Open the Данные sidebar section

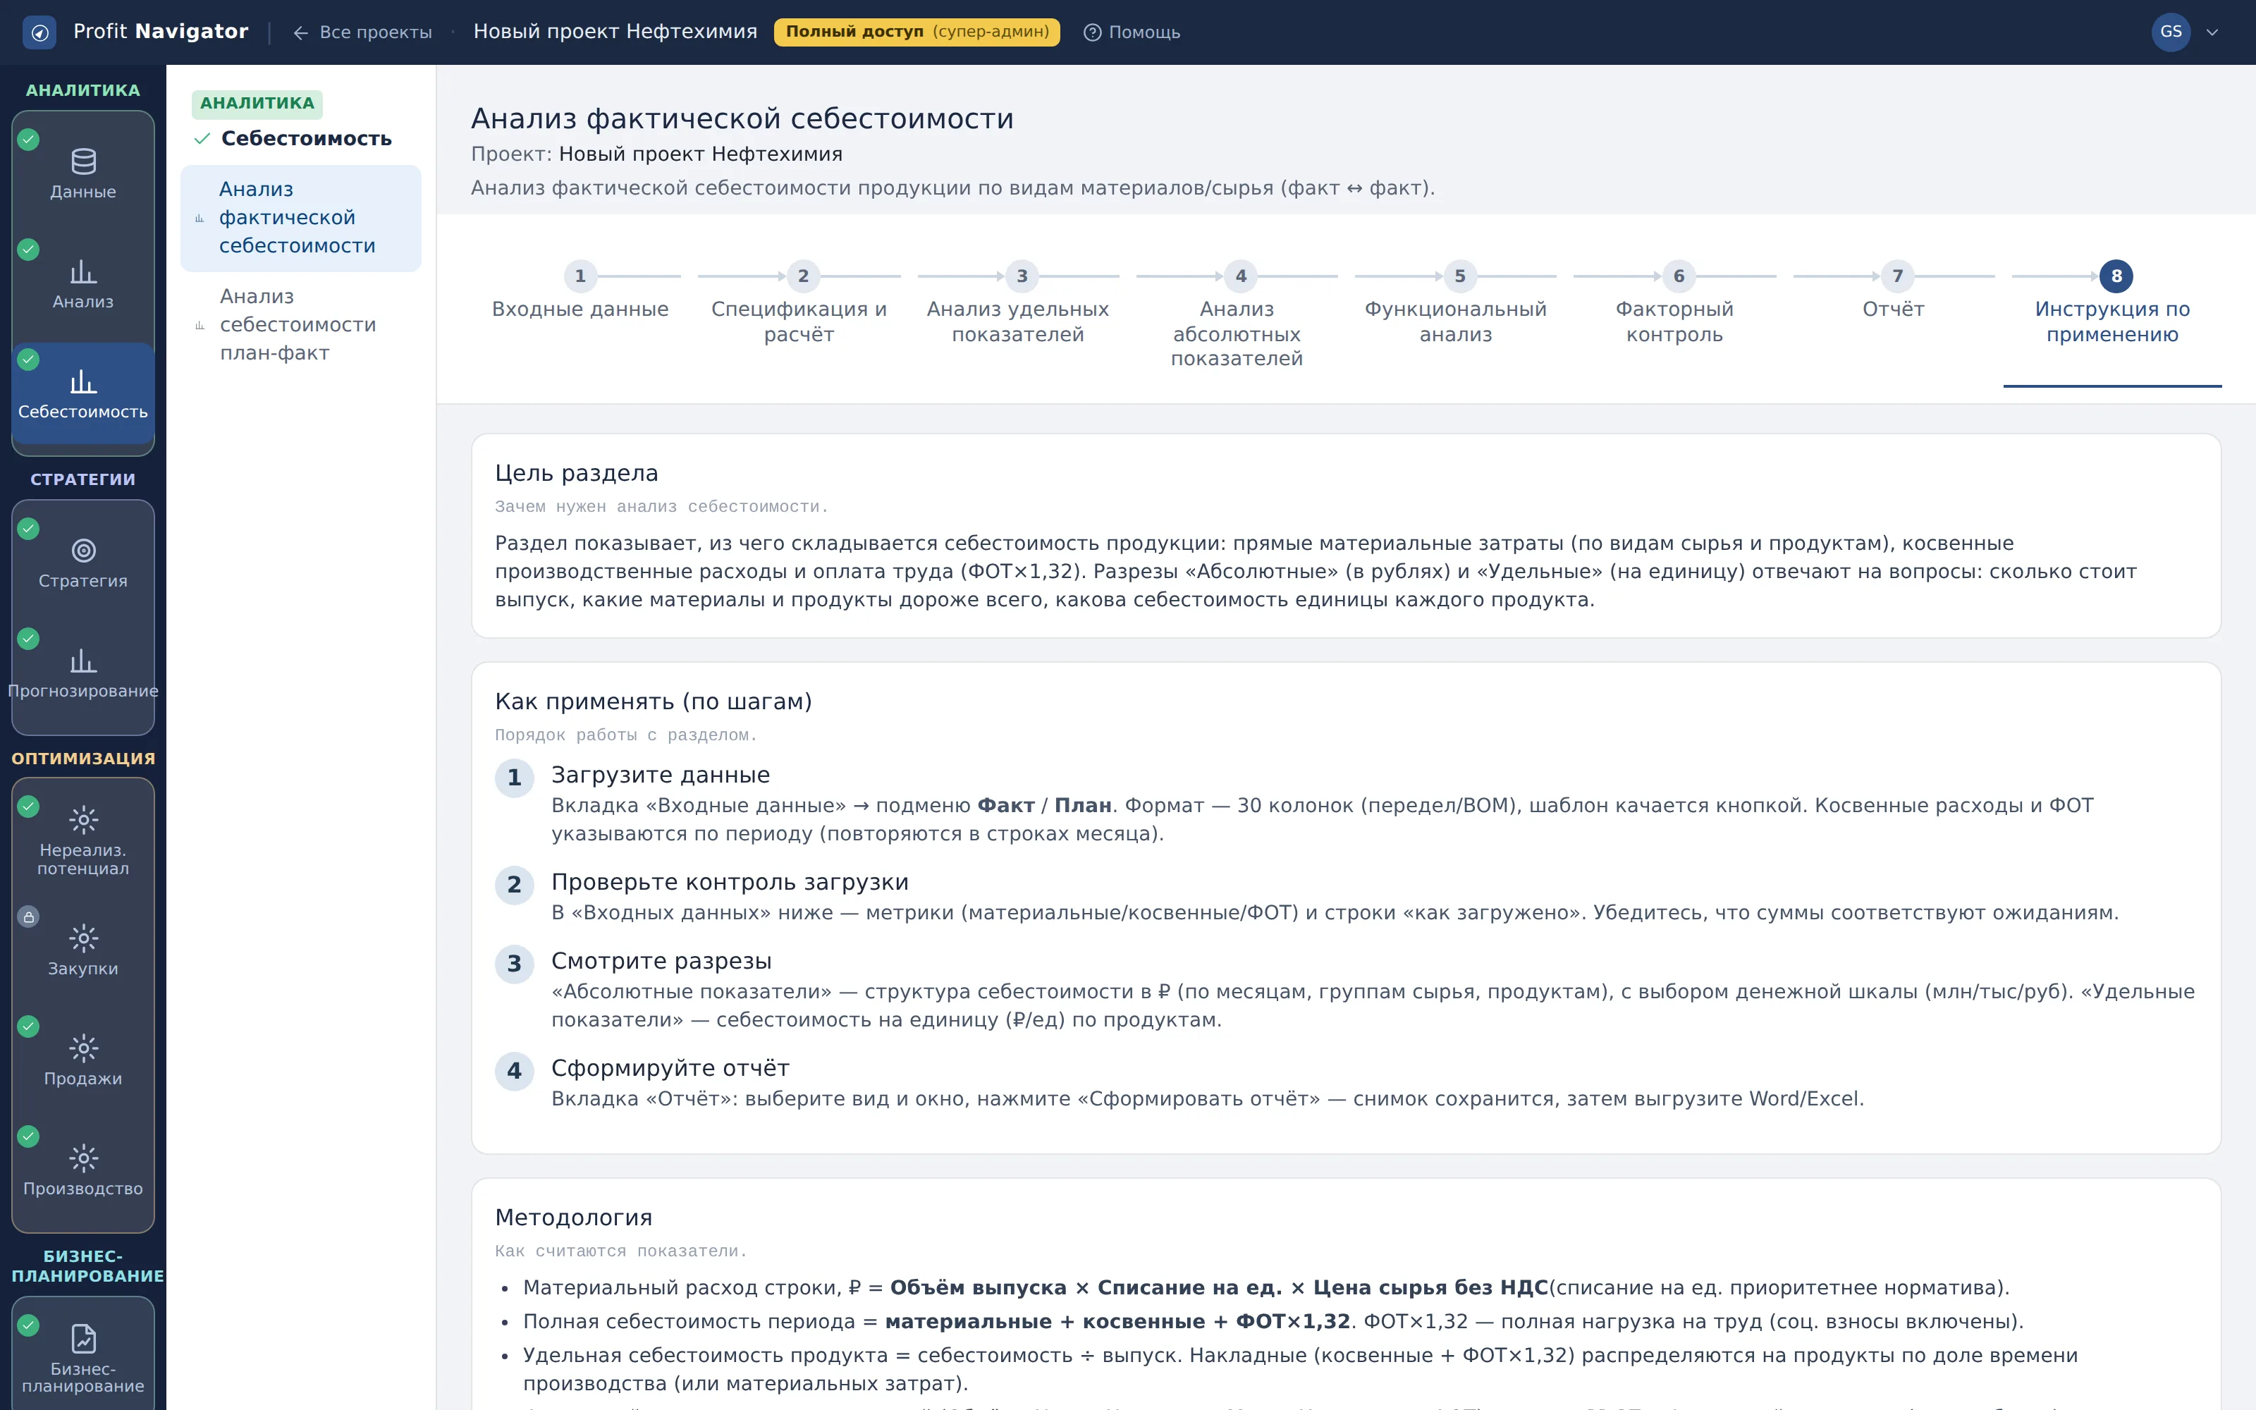tap(83, 173)
